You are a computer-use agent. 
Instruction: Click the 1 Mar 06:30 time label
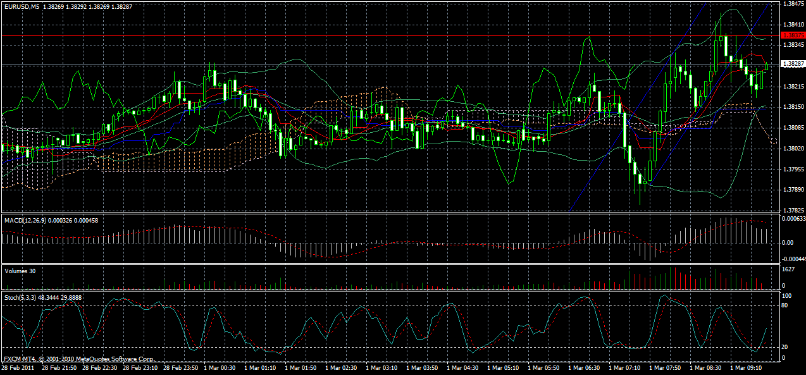585,367
